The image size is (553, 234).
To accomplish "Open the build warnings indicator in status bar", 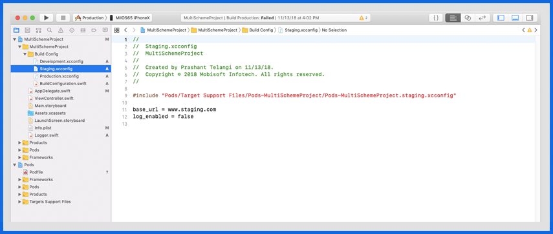I will pyautogui.click(x=363, y=18).
